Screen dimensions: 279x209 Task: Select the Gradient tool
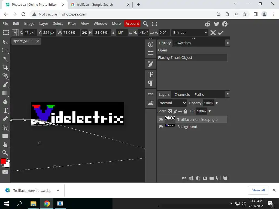5,93
